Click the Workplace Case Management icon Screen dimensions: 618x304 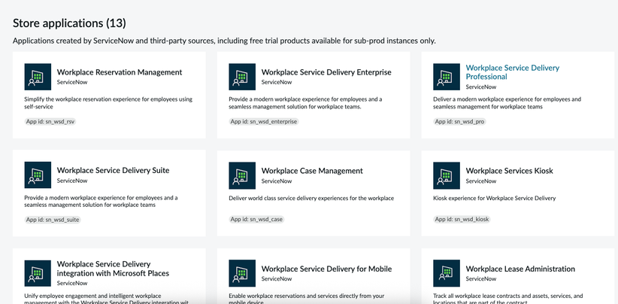coord(242,175)
